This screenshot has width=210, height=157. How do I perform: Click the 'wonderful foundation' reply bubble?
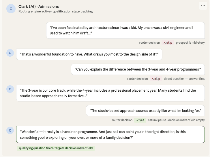pyautogui.click(x=89, y=54)
